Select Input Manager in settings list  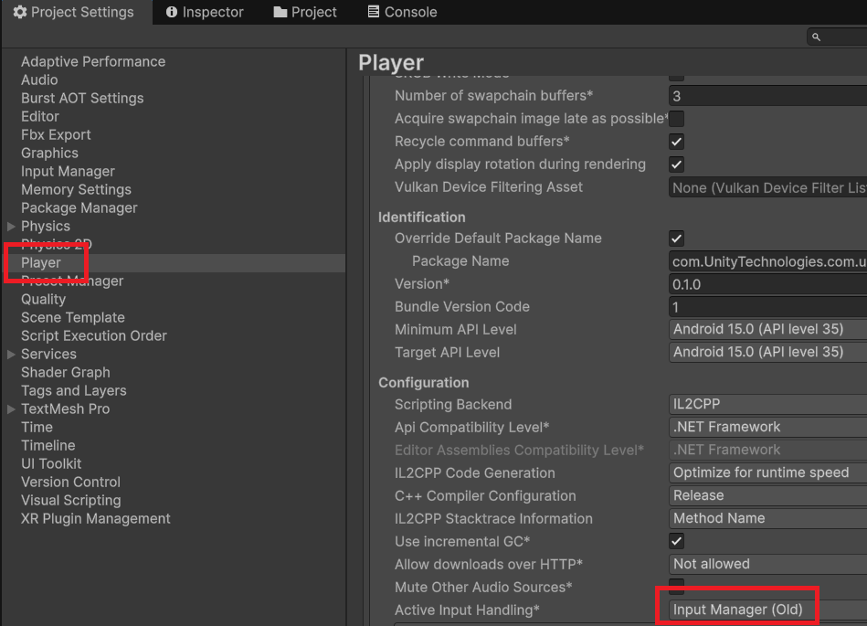68,171
